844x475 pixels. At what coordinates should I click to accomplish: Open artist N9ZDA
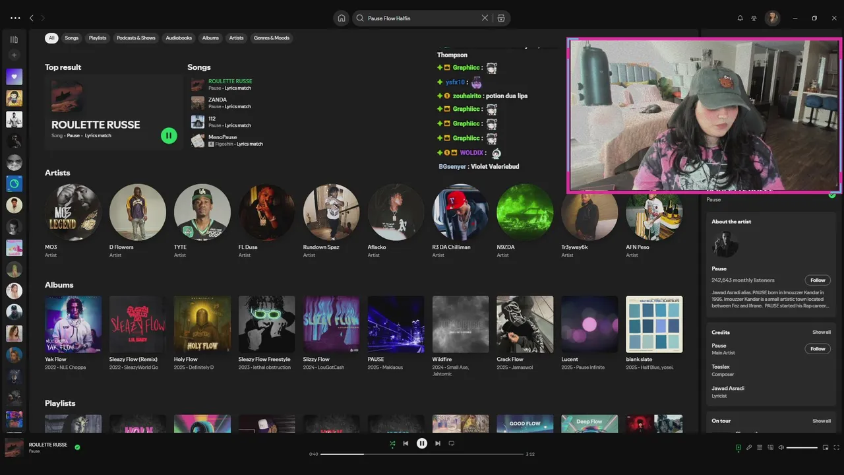click(x=526, y=221)
